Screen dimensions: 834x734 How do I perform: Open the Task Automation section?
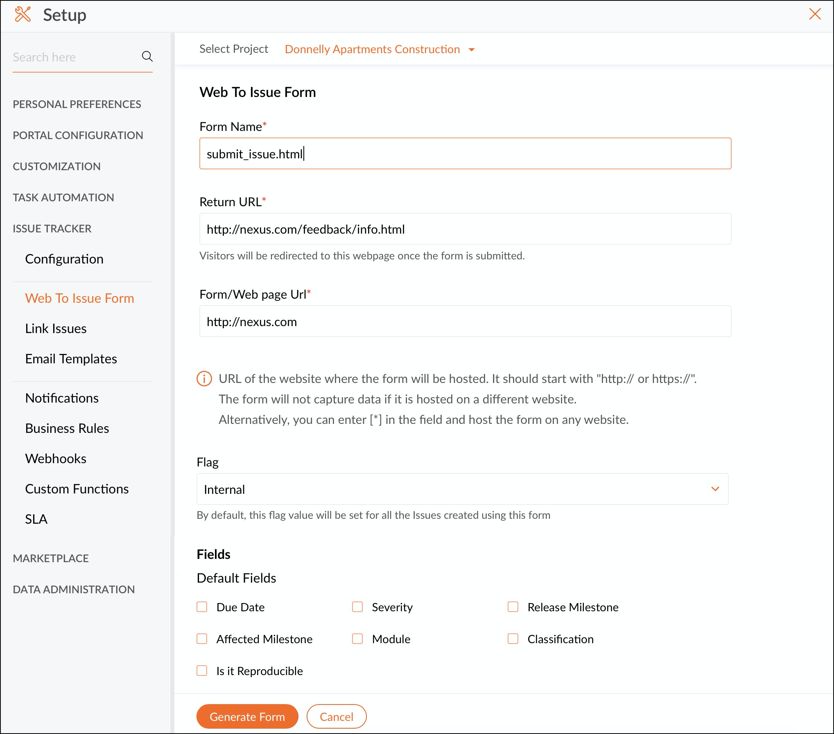[x=63, y=198]
